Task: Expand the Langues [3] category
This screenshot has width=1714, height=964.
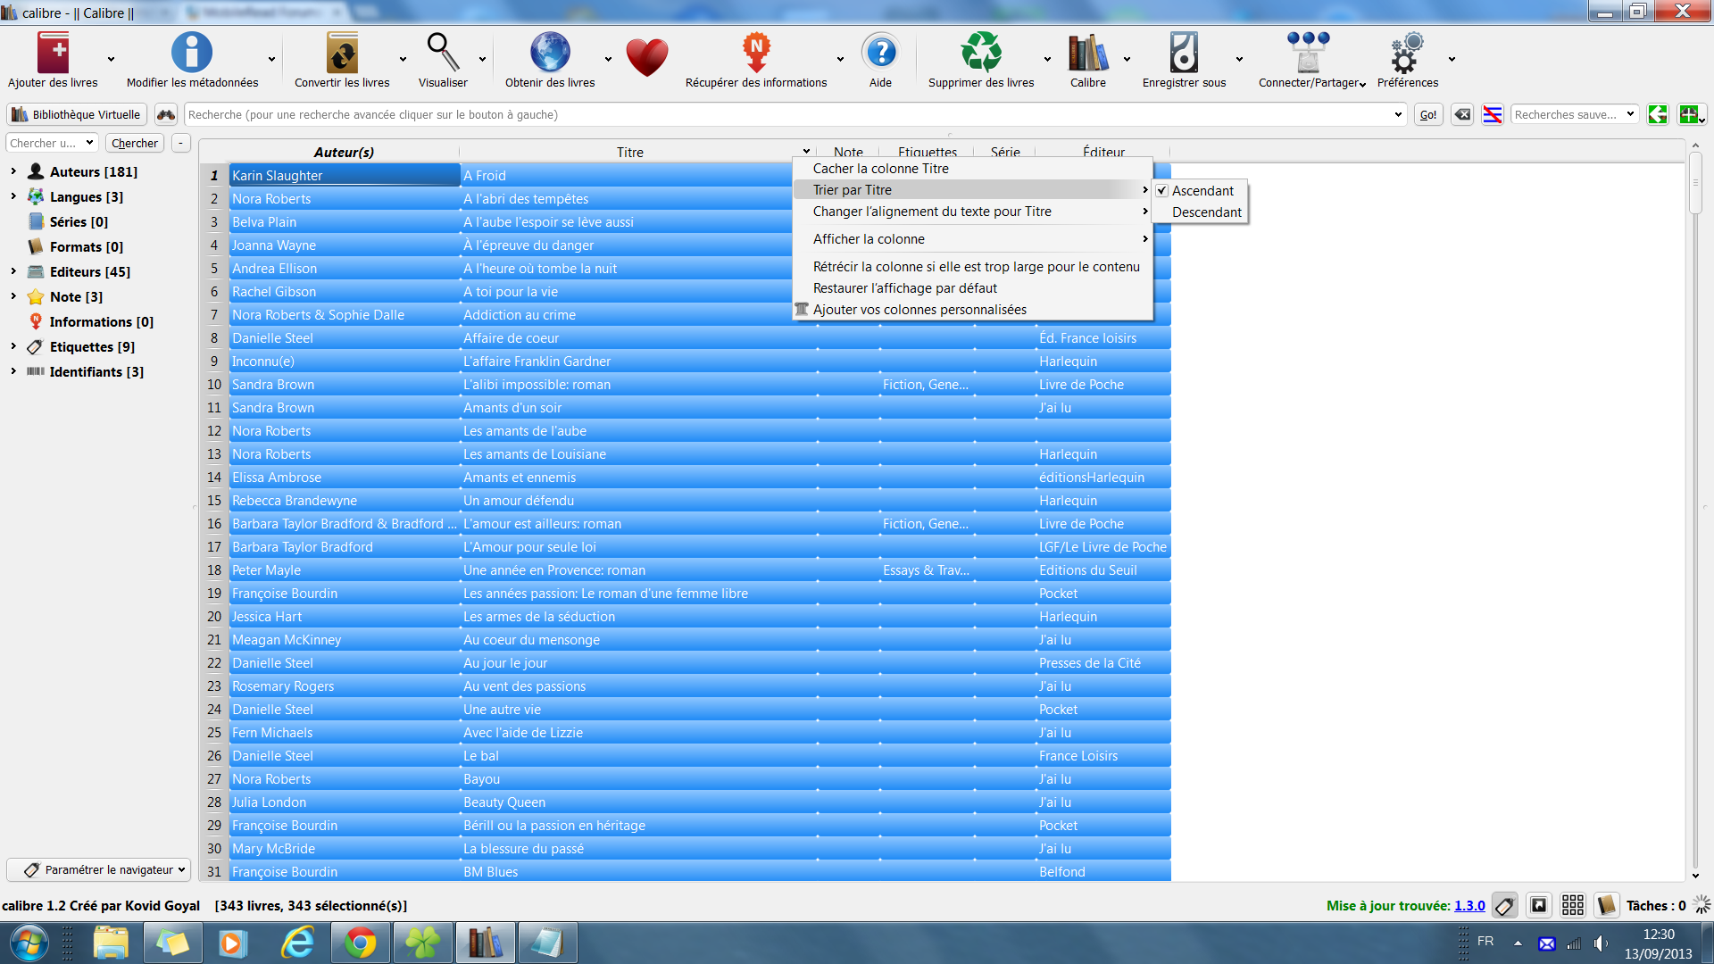Action: pos(13,196)
